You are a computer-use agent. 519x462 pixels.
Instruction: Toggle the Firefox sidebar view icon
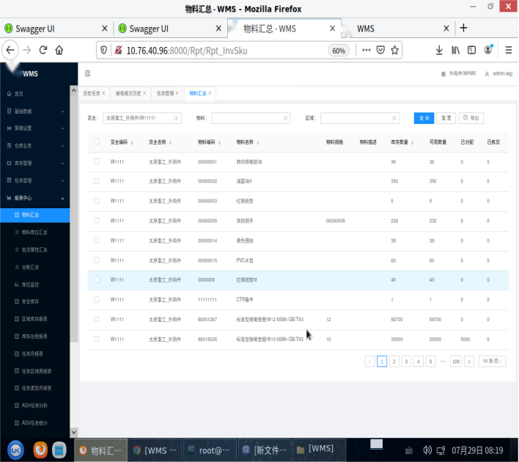[471, 50]
